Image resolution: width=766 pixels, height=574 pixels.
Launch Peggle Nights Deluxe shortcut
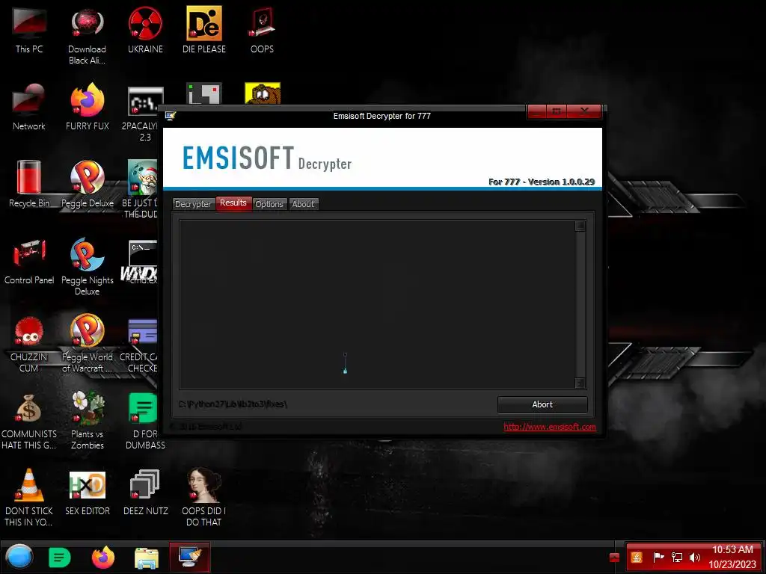pyautogui.click(x=88, y=268)
